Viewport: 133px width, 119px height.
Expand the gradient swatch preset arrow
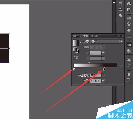coord(81,42)
